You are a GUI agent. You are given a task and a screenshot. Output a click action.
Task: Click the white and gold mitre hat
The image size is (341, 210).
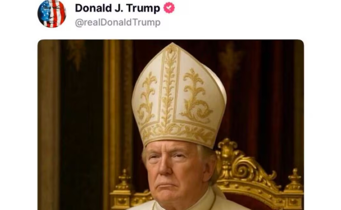pos(179,96)
